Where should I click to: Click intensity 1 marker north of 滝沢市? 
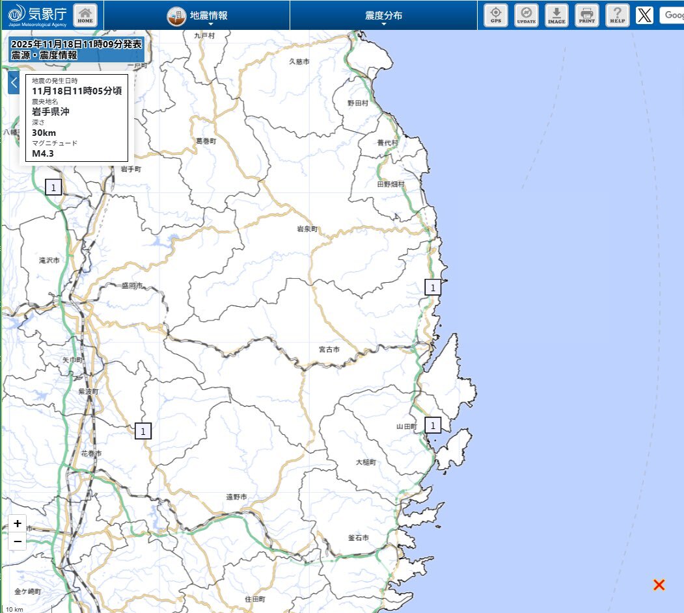coord(53,188)
